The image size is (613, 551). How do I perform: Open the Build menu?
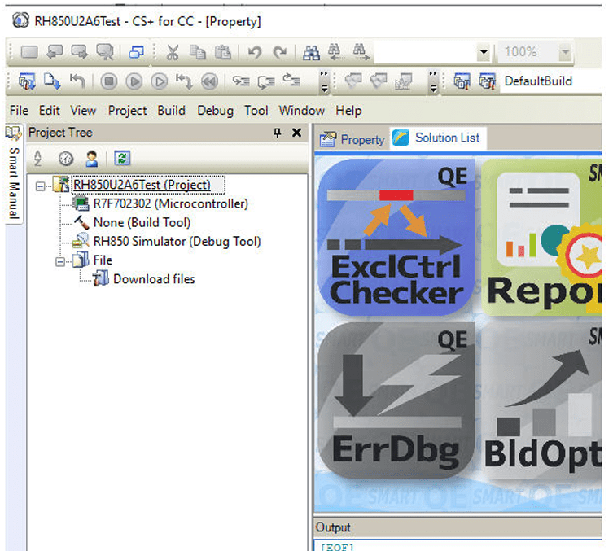click(x=171, y=110)
